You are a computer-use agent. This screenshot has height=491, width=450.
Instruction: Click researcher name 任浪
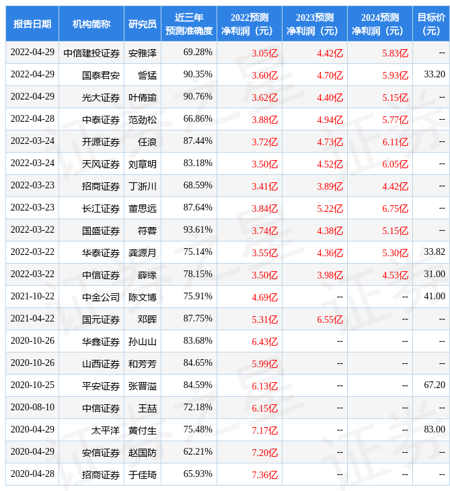(x=147, y=142)
